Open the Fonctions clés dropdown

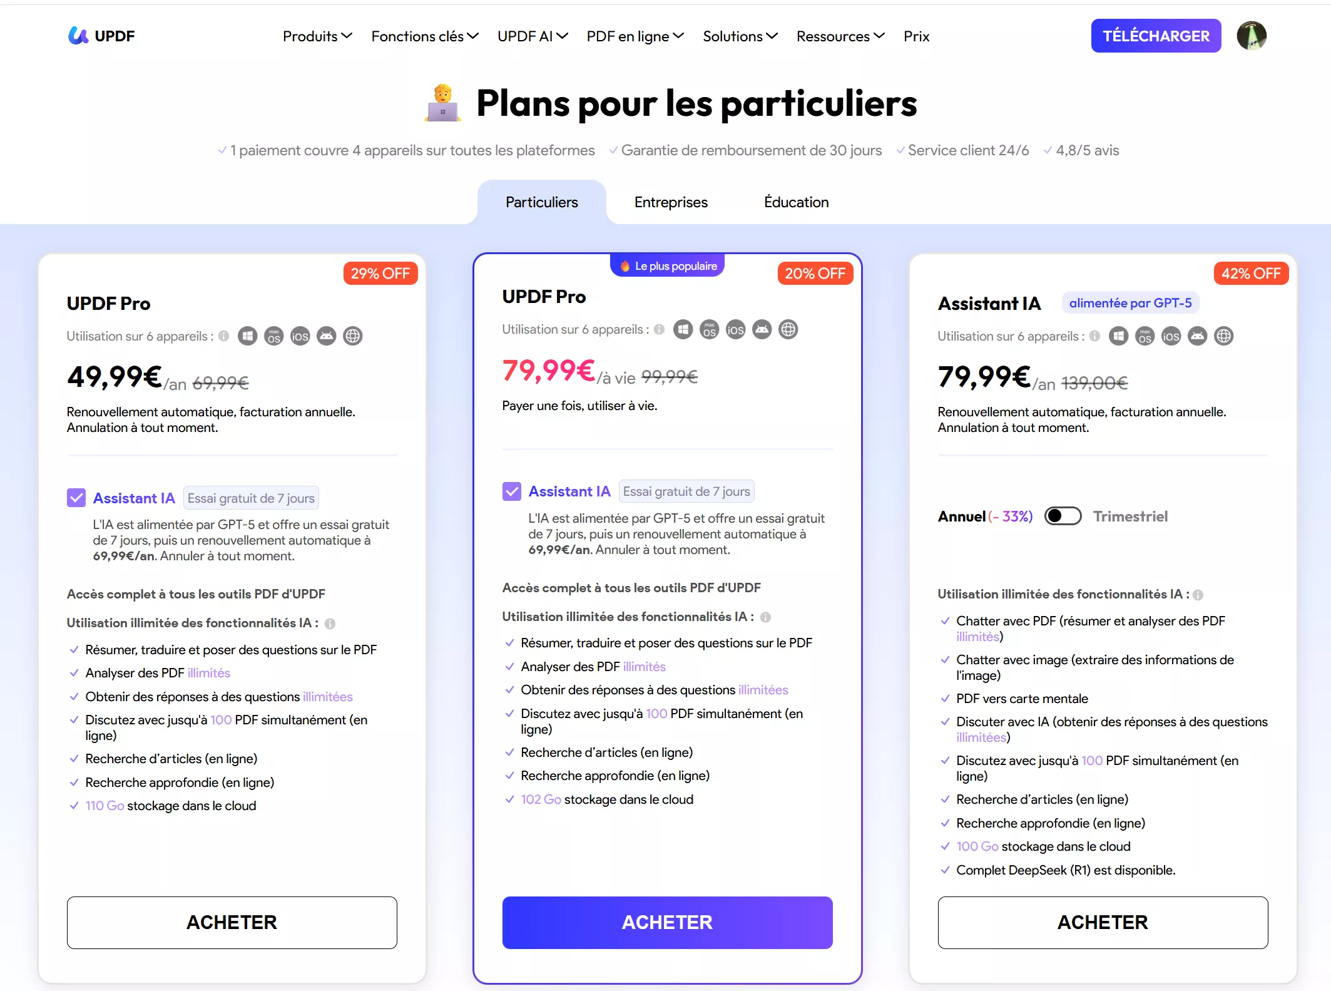point(424,36)
